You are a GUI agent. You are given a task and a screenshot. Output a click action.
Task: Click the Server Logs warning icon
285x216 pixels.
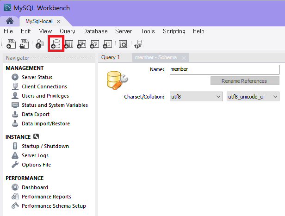15,155
